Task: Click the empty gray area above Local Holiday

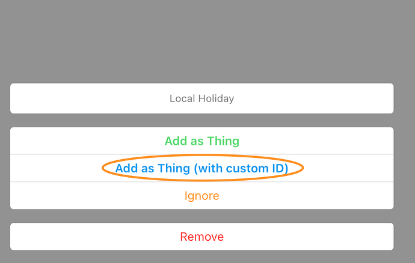Action: 201,40
